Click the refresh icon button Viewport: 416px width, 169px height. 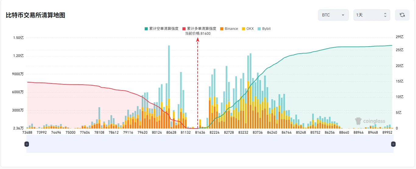[402, 15]
